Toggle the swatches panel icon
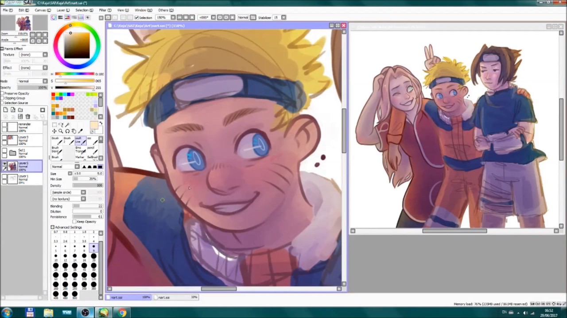This screenshot has height=318, width=567. [x=81, y=17]
